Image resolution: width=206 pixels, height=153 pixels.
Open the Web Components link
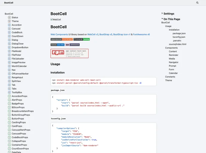point(59,34)
